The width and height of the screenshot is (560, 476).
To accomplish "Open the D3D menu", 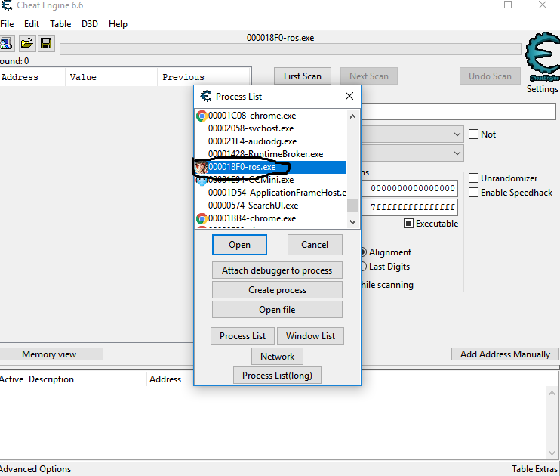I will coord(90,24).
